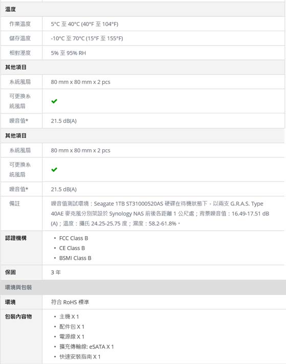The image size is (286, 364).
Task: Click the 包裝內容物 row header
Action: point(18,316)
